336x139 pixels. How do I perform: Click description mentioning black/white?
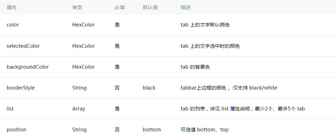pos(229,88)
